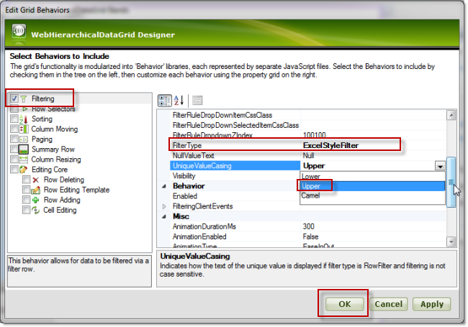Image resolution: width=468 pixels, height=327 pixels.
Task: Click the Cell Editing icon
Action: pyautogui.click(x=36, y=210)
